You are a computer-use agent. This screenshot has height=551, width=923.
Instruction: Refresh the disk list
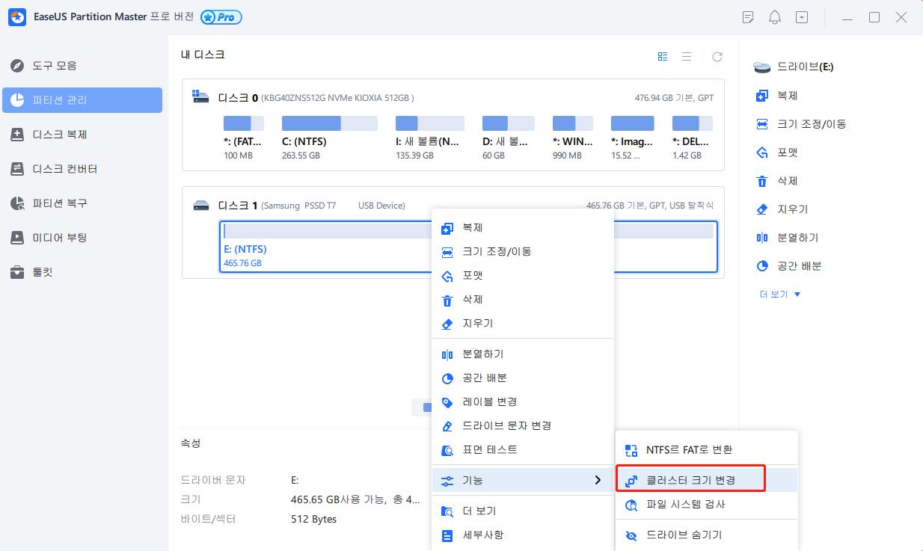717,55
